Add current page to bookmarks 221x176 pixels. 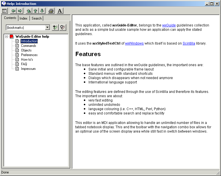(55, 27)
